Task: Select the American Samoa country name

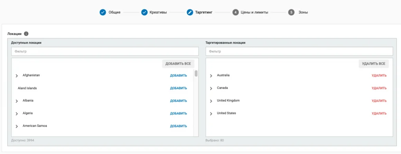Action: [x=35, y=126]
